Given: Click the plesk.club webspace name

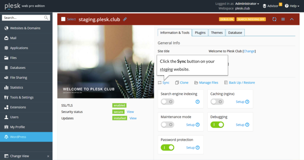Looking at the screenshot, I should click(242, 8).
